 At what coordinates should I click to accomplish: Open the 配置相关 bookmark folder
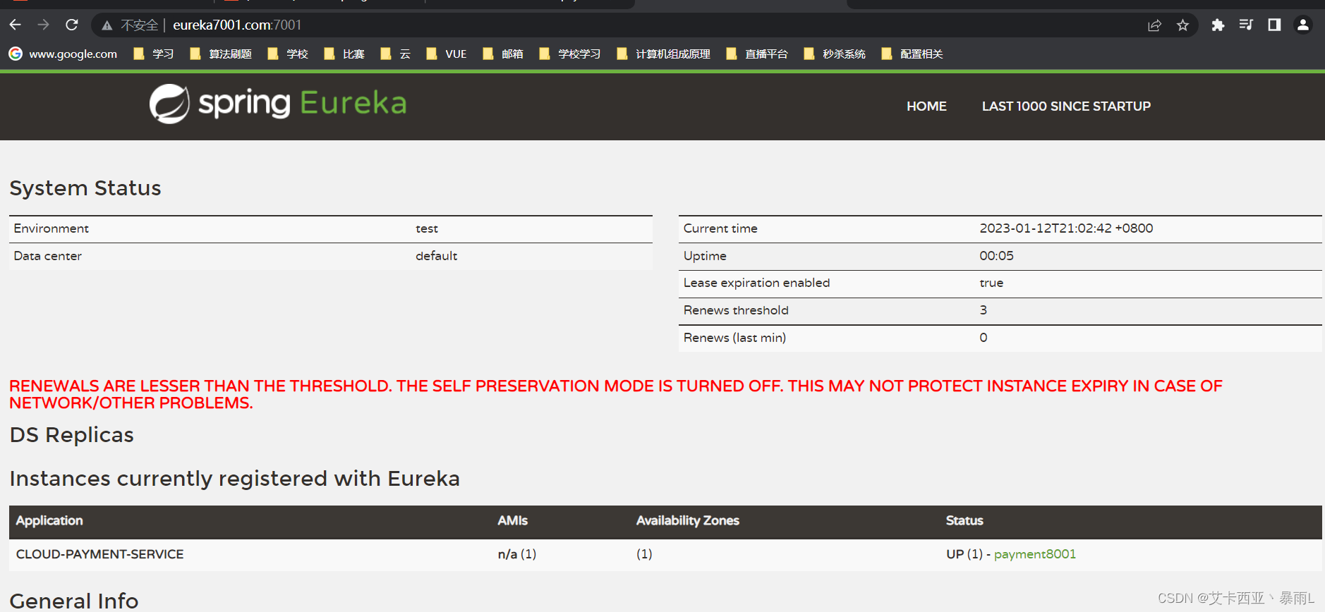(912, 54)
